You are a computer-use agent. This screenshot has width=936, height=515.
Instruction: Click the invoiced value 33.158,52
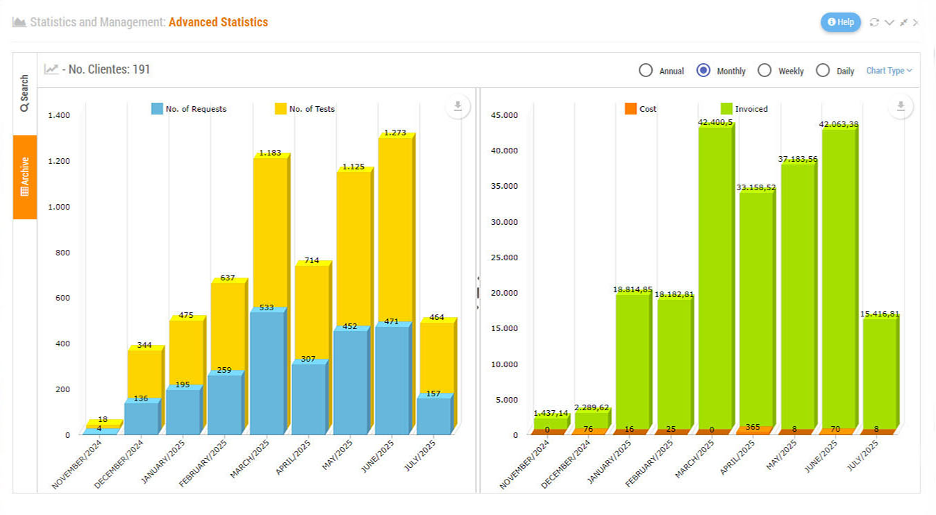click(756, 187)
